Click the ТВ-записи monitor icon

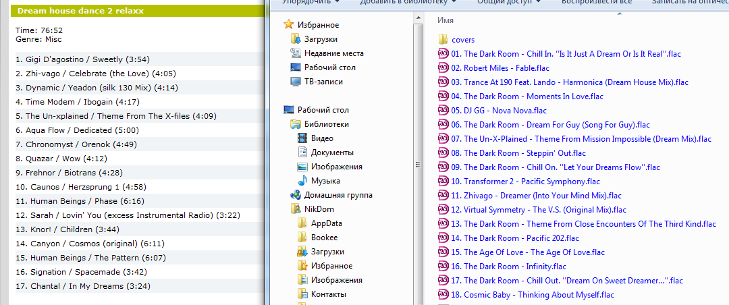(295, 82)
